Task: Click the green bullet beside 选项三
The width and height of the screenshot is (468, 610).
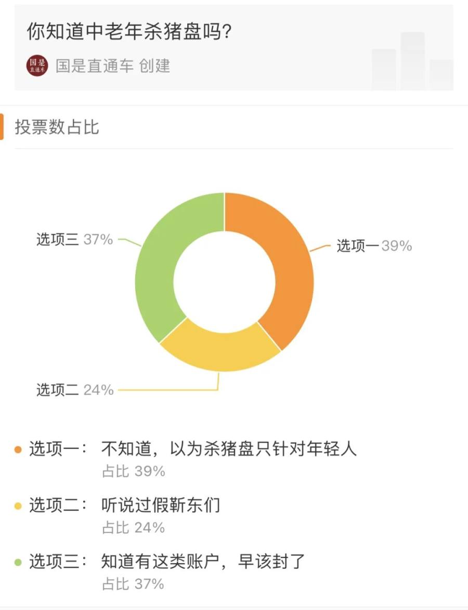Action: click(18, 562)
